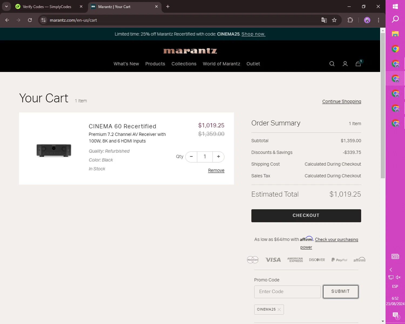Click the quantity value field
Image resolution: width=405 pixels, height=324 pixels.
(205, 157)
